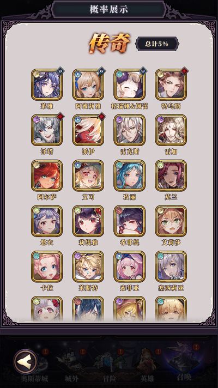The image size is (218, 388).
Task: Open the 莉缇雅 hero portrait
Action: coord(88,221)
